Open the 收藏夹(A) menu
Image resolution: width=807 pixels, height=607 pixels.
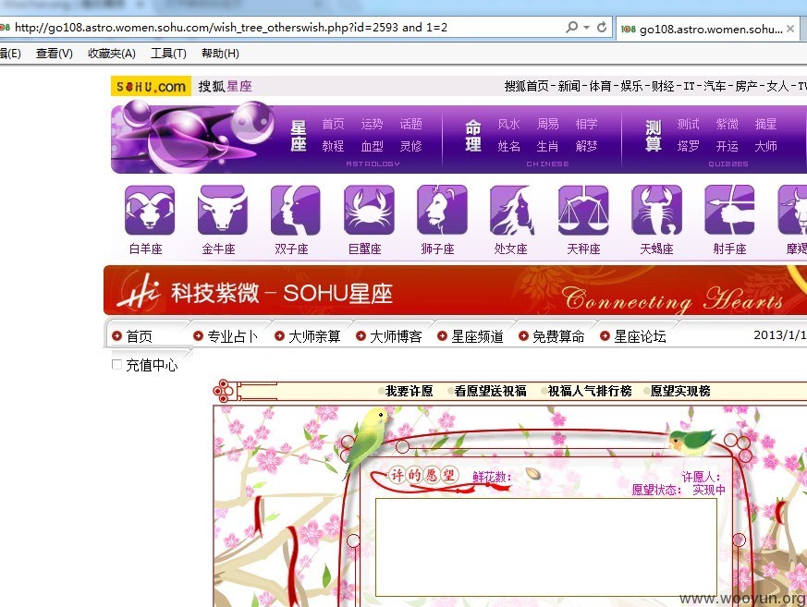[112, 54]
